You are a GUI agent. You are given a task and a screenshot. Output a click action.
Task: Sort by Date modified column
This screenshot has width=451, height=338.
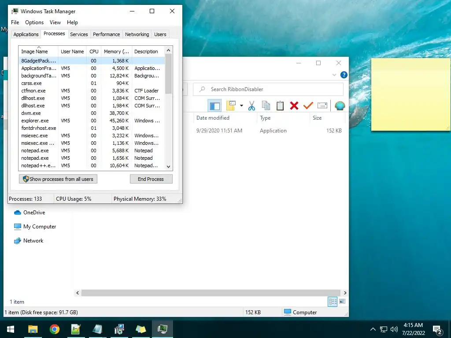point(225,118)
